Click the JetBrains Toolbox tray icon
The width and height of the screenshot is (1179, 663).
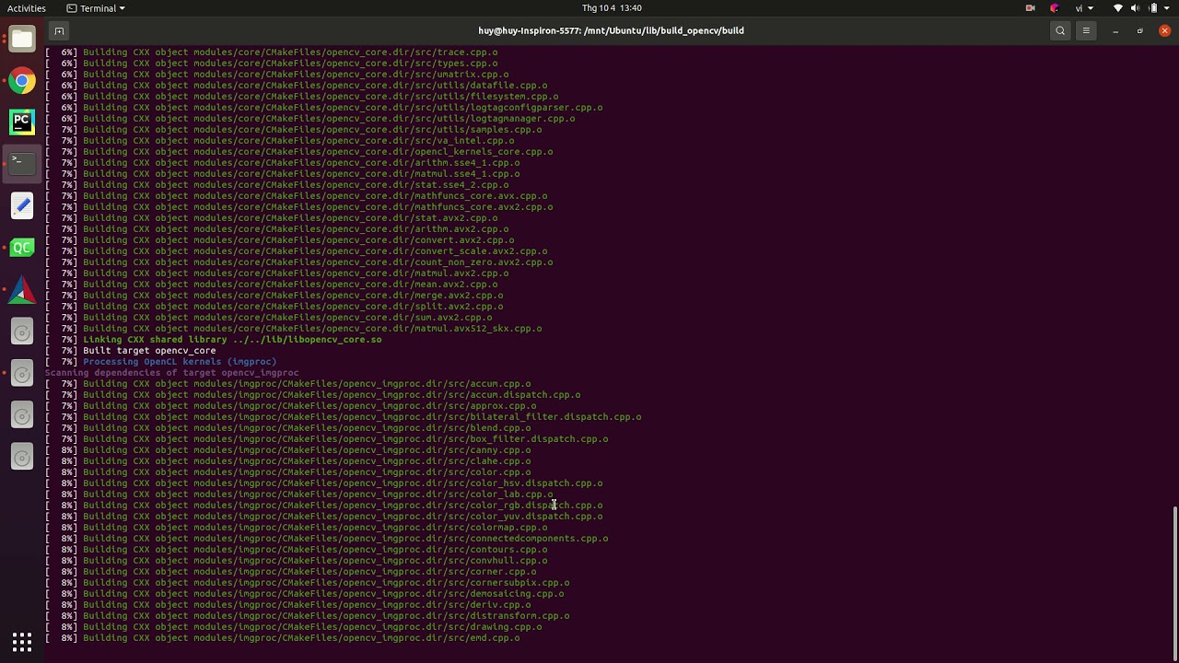(x=1055, y=8)
